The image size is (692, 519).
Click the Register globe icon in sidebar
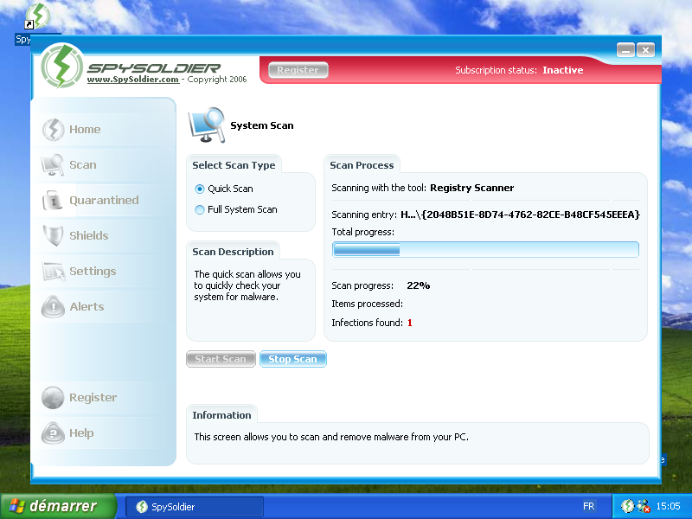pyautogui.click(x=53, y=398)
